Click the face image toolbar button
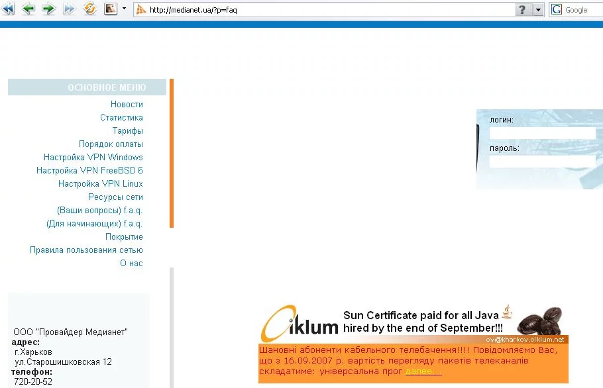 [x=111, y=9]
